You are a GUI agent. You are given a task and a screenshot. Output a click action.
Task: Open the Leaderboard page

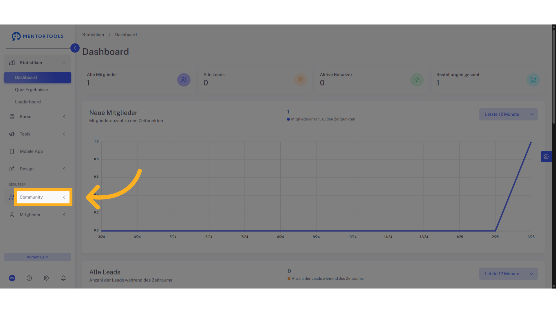(x=28, y=102)
